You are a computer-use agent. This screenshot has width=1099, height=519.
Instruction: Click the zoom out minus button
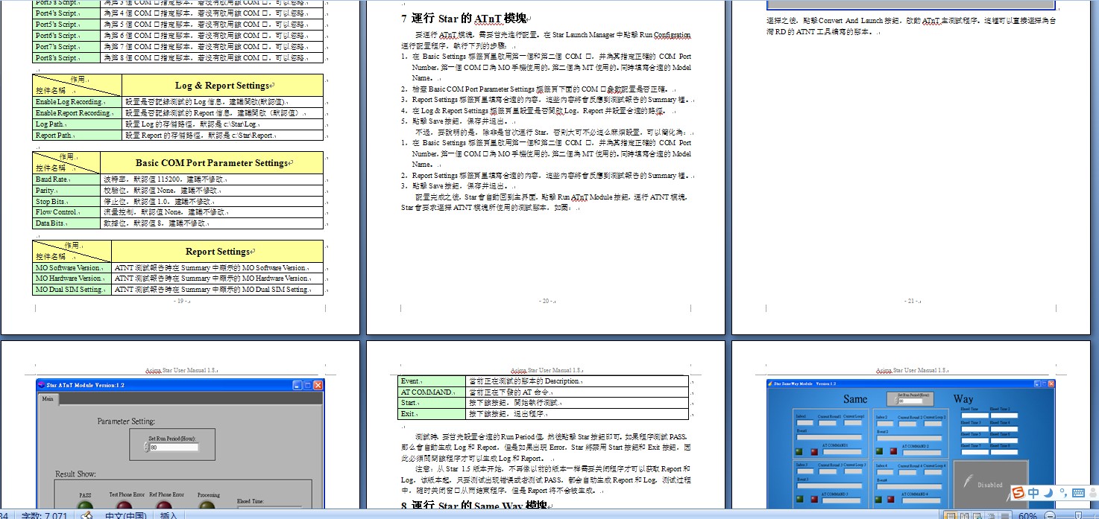tap(1050, 515)
